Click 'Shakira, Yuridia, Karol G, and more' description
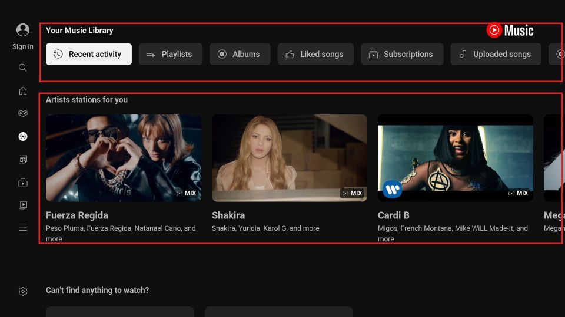The image size is (565, 317). click(x=265, y=228)
